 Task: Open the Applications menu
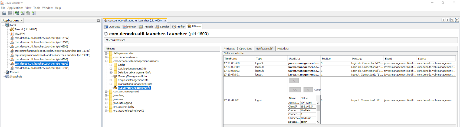click(15, 8)
